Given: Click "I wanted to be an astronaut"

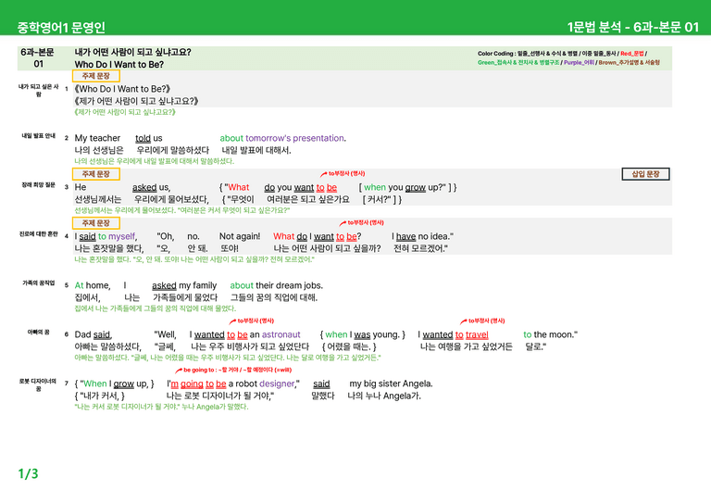Looking at the screenshot, I should 244,334.
